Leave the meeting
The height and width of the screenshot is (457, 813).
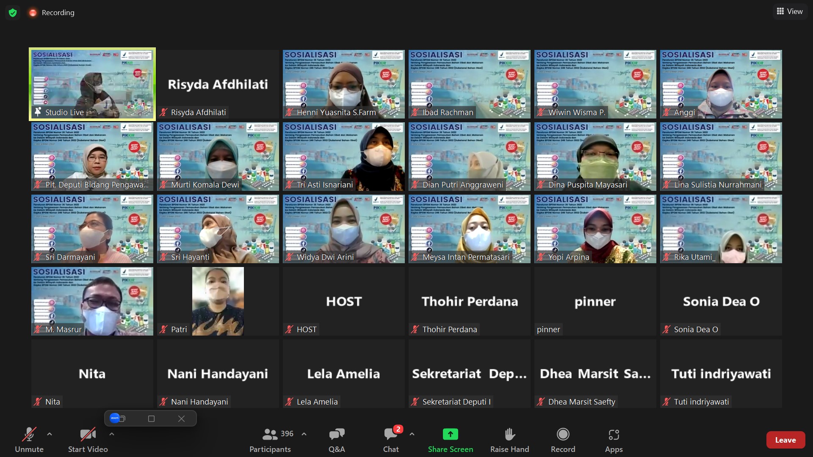pos(785,440)
